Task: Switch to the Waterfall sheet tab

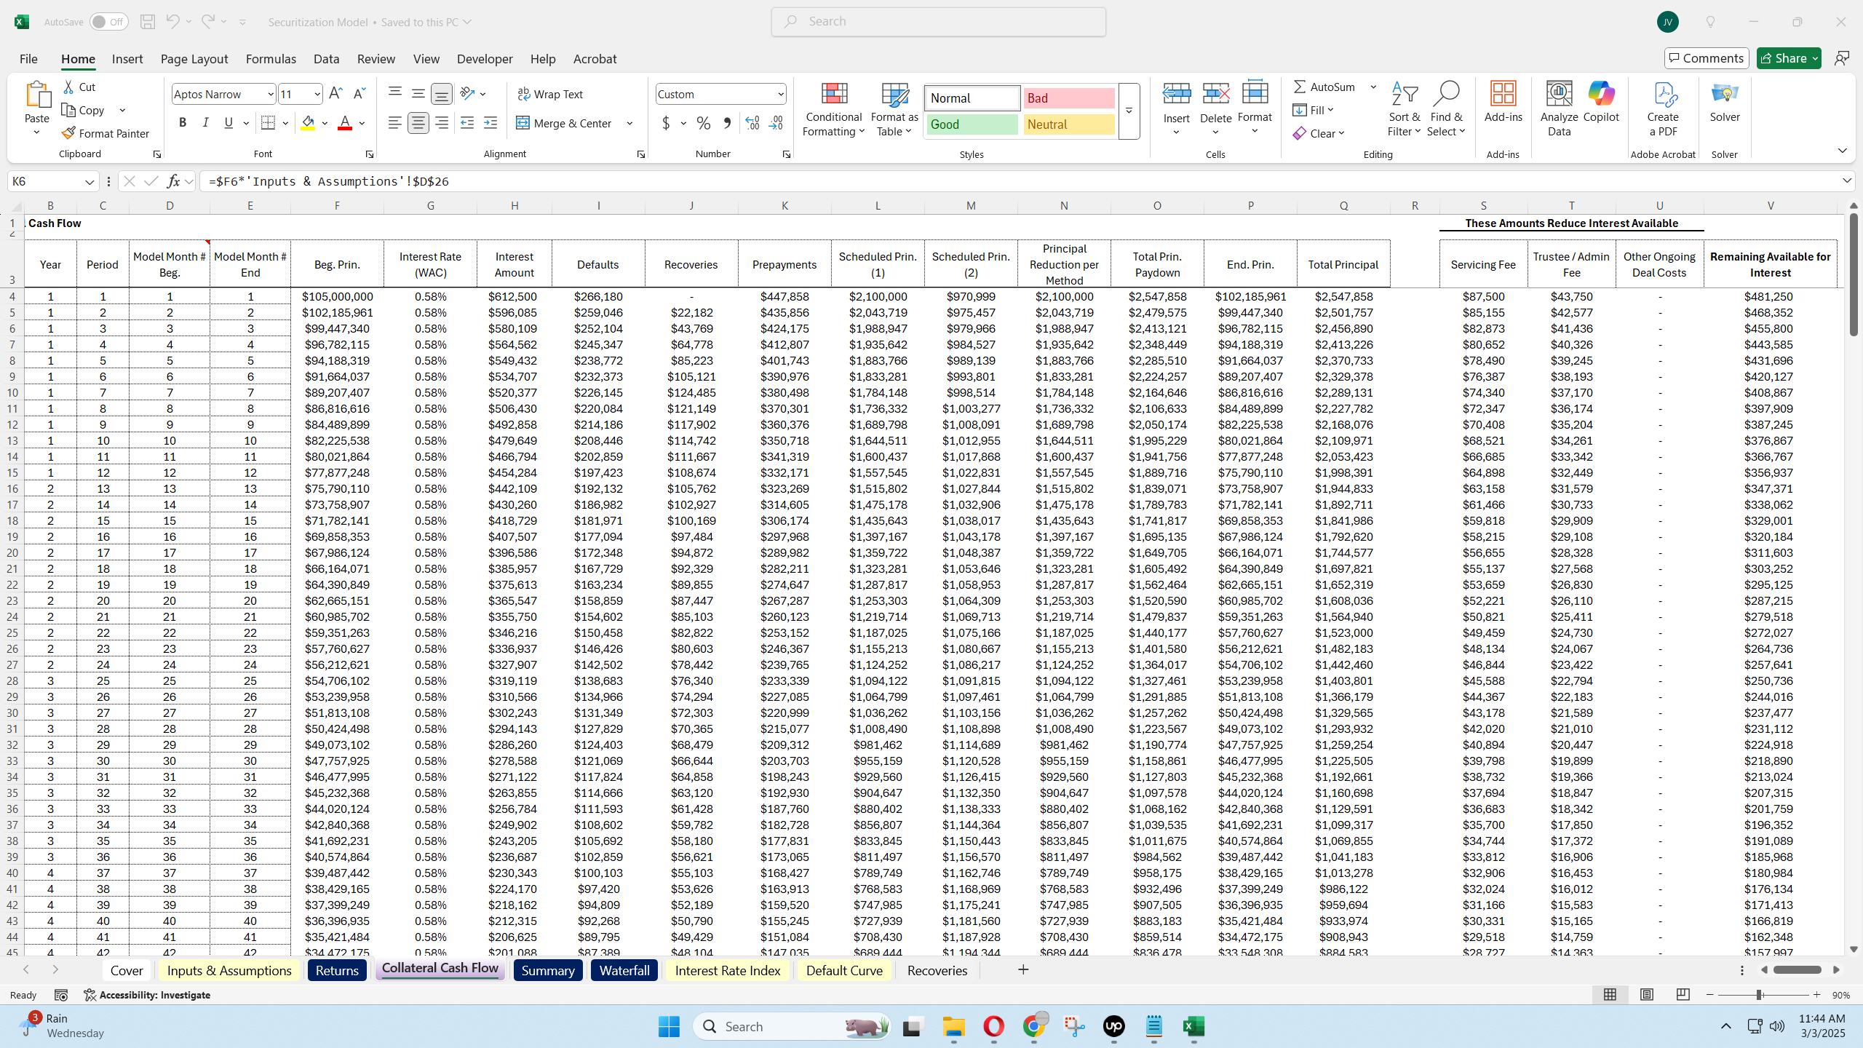Action: [624, 970]
